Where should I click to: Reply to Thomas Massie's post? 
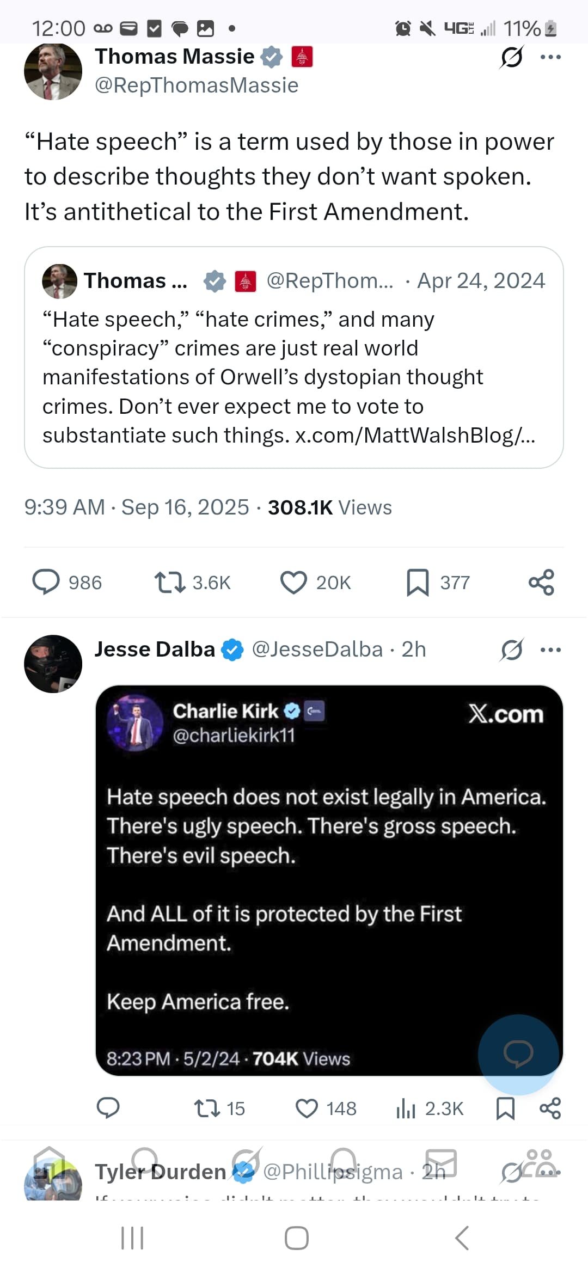[x=46, y=582]
